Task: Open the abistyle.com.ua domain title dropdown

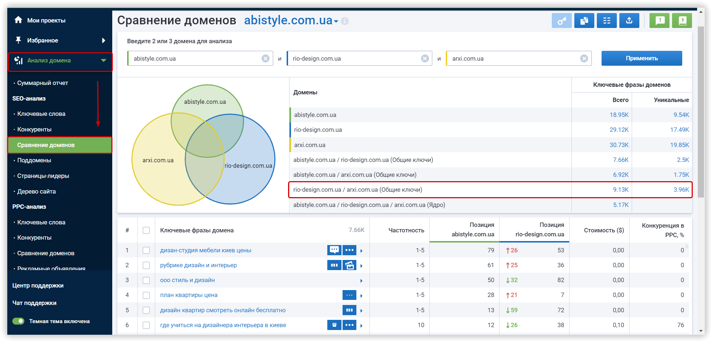Action: (x=336, y=21)
